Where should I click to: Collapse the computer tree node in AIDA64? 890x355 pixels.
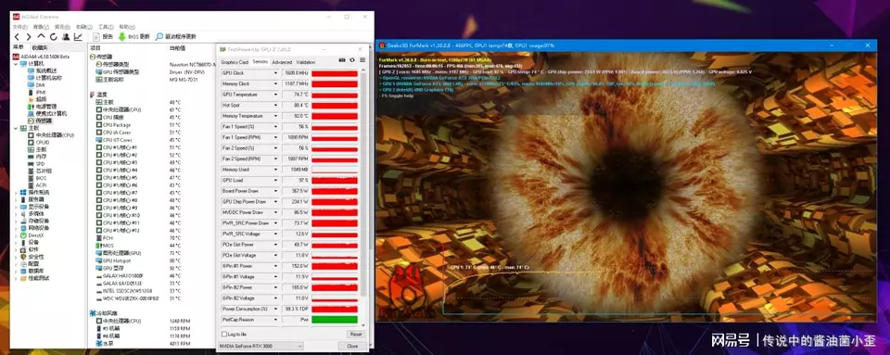(x=16, y=64)
